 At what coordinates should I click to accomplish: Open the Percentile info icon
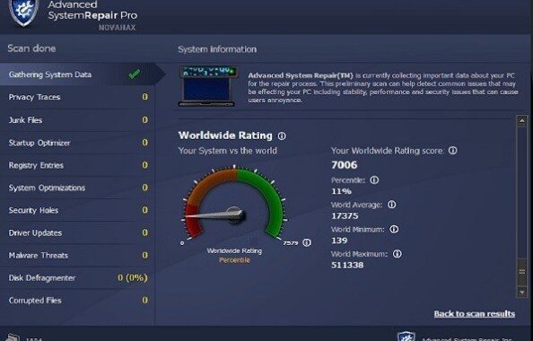coord(374,179)
